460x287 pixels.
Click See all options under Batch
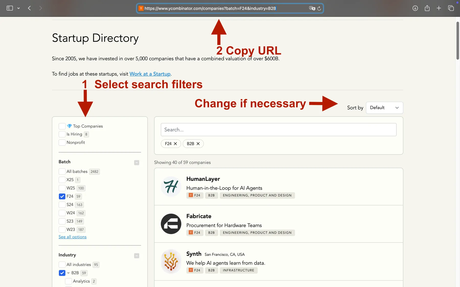coord(73,237)
